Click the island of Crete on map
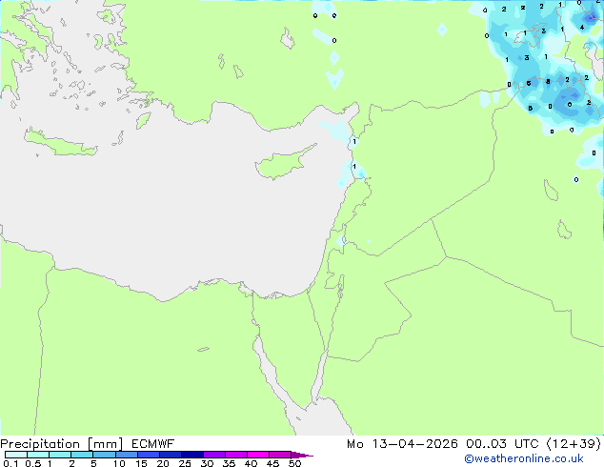This screenshot has height=467, width=604. (x=60, y=143)
